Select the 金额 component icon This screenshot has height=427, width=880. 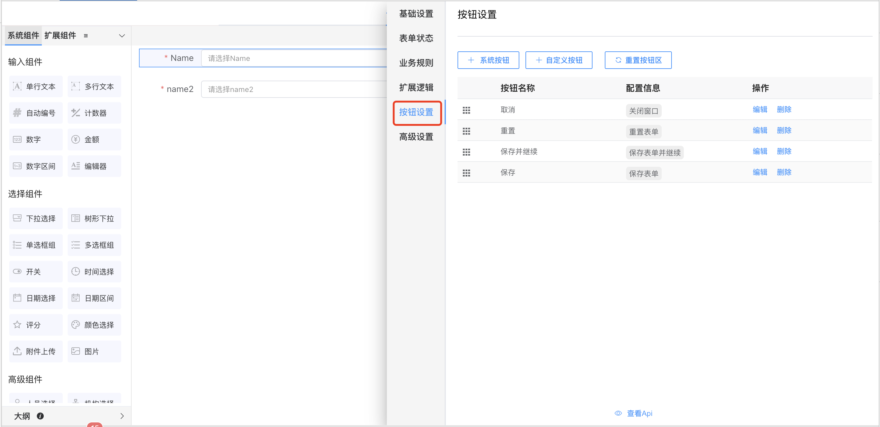pos(76,139)
